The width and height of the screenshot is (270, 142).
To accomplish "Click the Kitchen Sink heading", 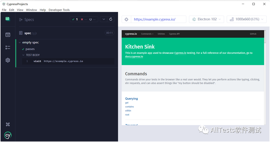I will point(140,46).
